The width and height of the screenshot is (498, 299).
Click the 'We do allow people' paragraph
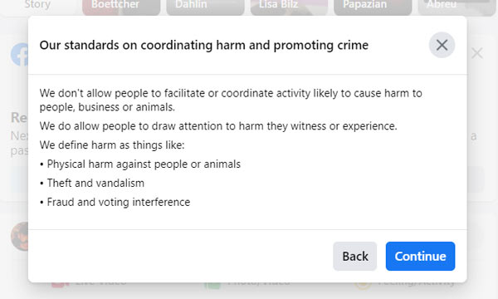click(218, 126)
